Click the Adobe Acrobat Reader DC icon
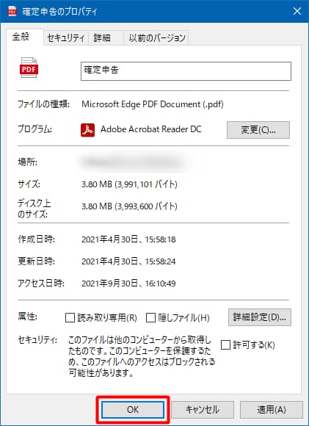This screenshot has height=426, width=309. 87,130
